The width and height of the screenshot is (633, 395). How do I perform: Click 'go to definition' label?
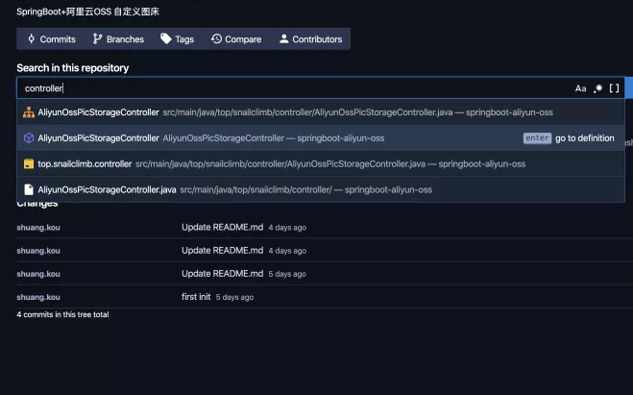(585, 138)
